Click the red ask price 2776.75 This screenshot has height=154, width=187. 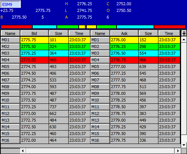coord(124,60)
